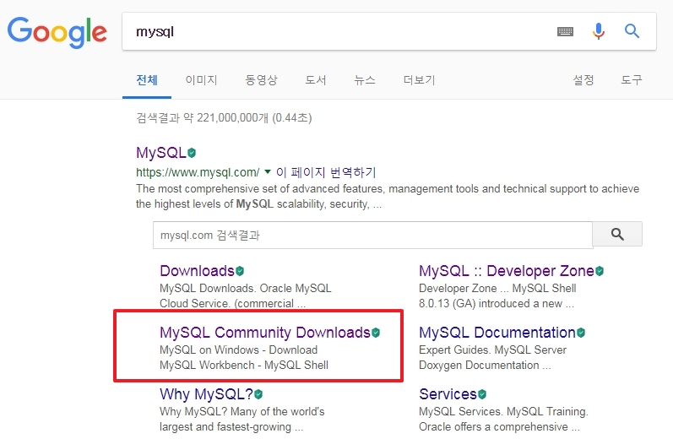
Task: Open the Downloads sitelink
Action: point(197,271)
